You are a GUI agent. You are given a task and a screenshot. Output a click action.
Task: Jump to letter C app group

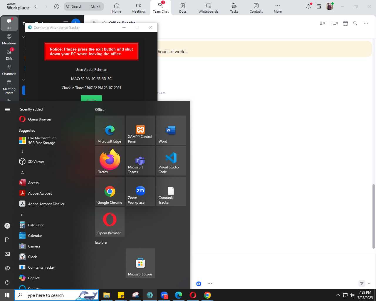pos(22,215)
